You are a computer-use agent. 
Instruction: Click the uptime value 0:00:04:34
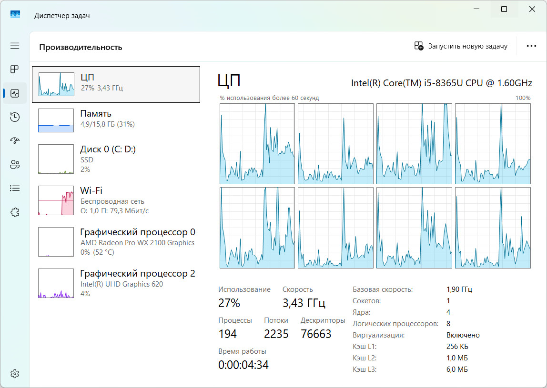tap(243, 365)
